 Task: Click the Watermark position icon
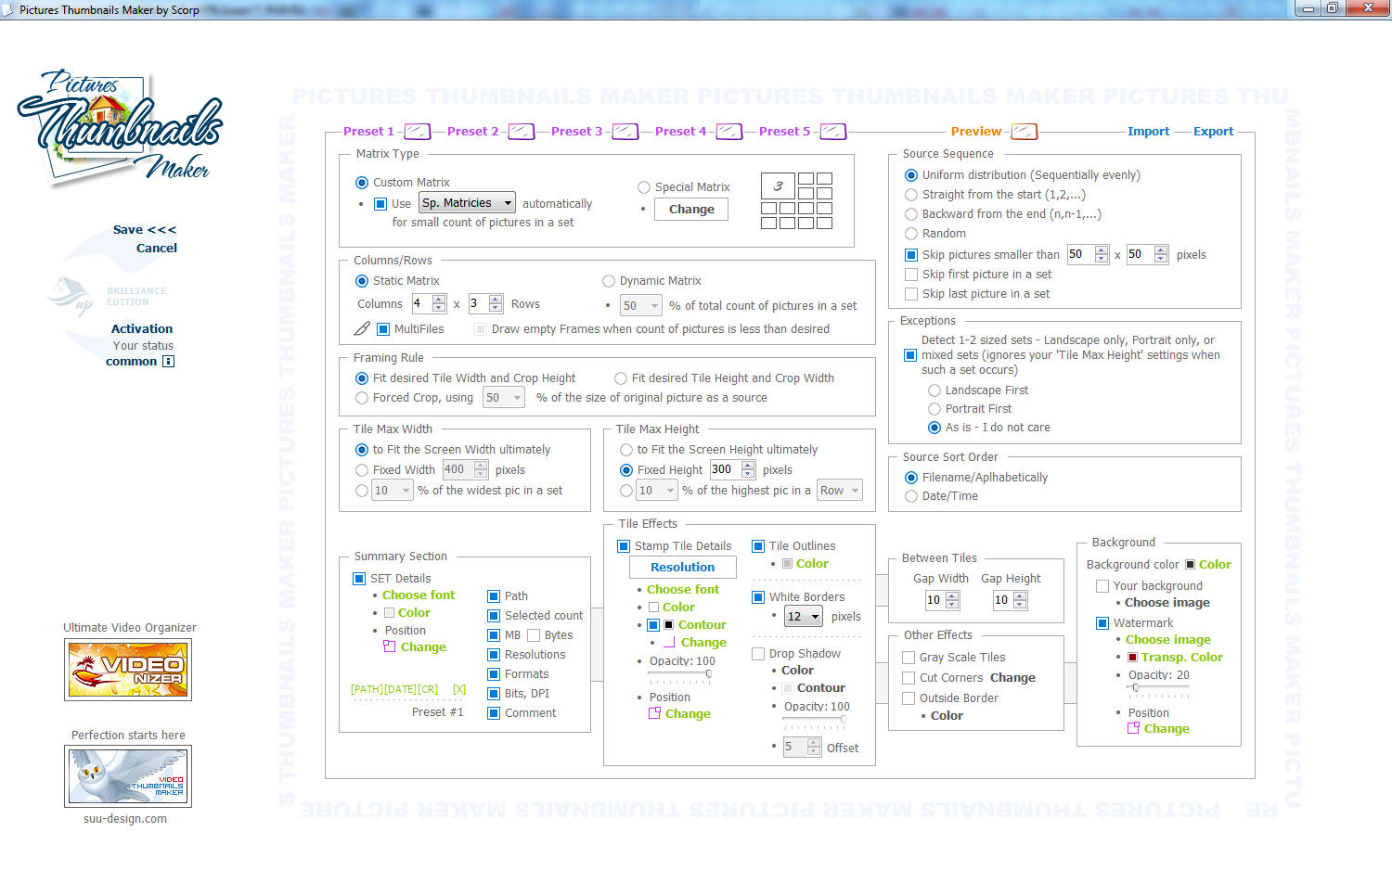(1133, 728)
